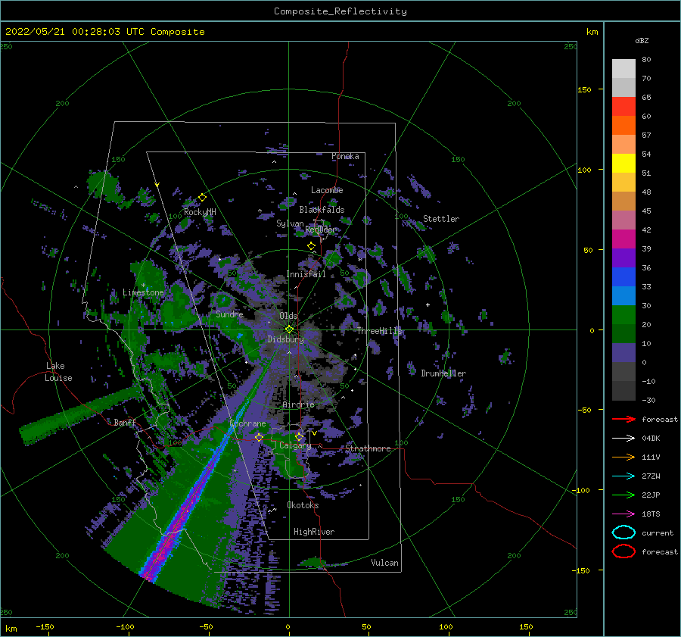Click the 'Ponoka' map label
This screenshot has height=637, width=681.
[x=345, y=156]
